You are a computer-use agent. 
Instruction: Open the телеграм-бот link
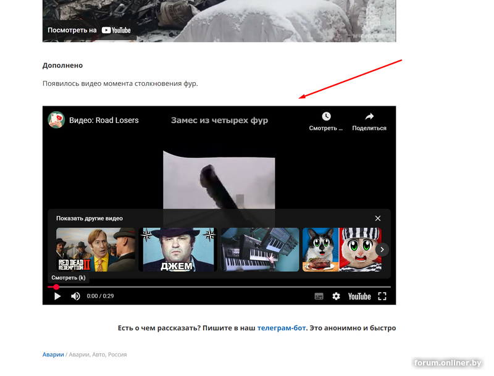[282, 328]
